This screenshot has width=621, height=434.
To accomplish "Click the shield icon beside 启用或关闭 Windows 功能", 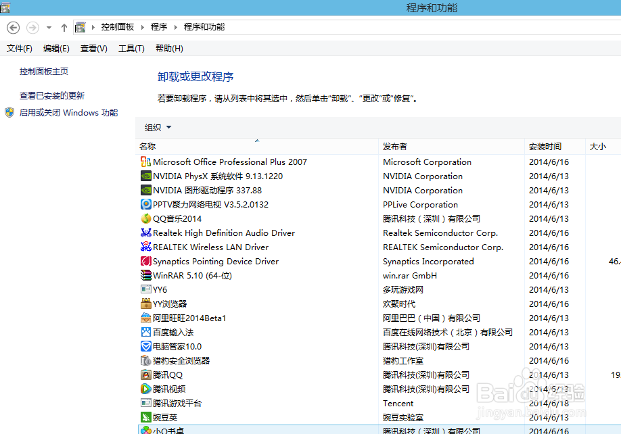I will [x=9, y=112].
